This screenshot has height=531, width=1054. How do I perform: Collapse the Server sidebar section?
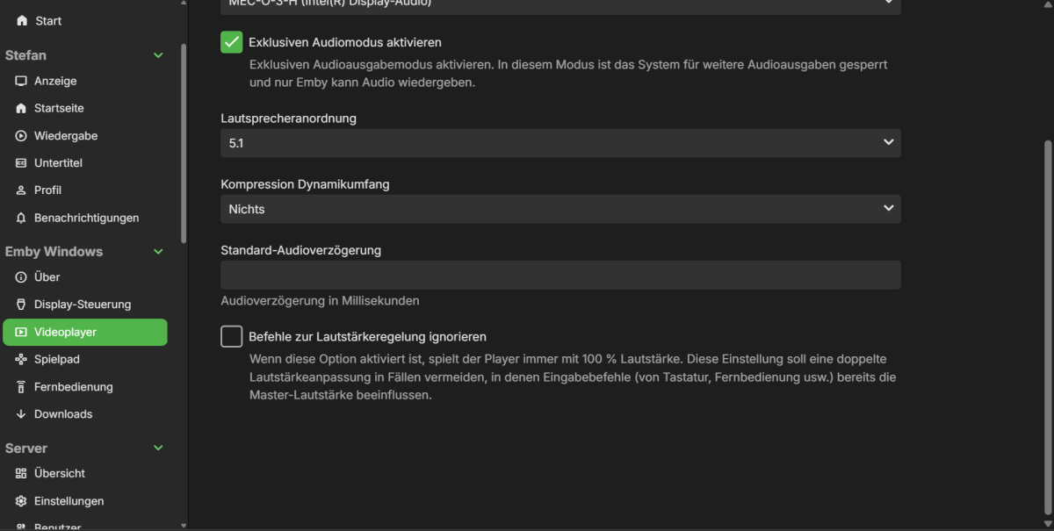tap(158, 448)
